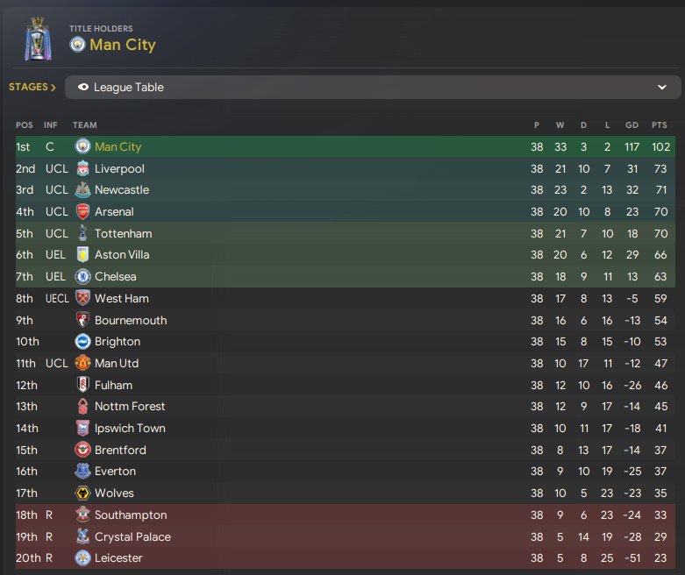Click the Man Utd team name
The image size is (685, 575).
click(x=117, y=363)
